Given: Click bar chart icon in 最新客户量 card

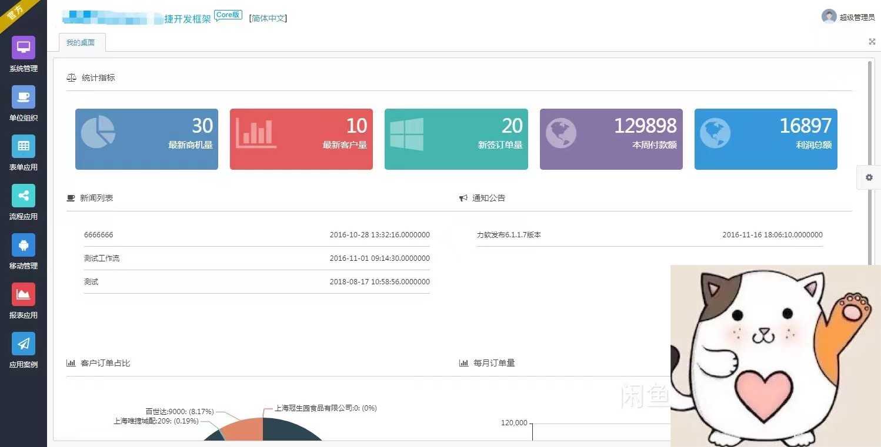Looking at the screenshot, I should pyautogui.click(x=256, y=133).
